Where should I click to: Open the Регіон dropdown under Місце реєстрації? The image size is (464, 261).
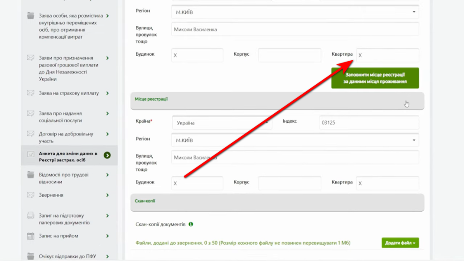pos(295,140)
